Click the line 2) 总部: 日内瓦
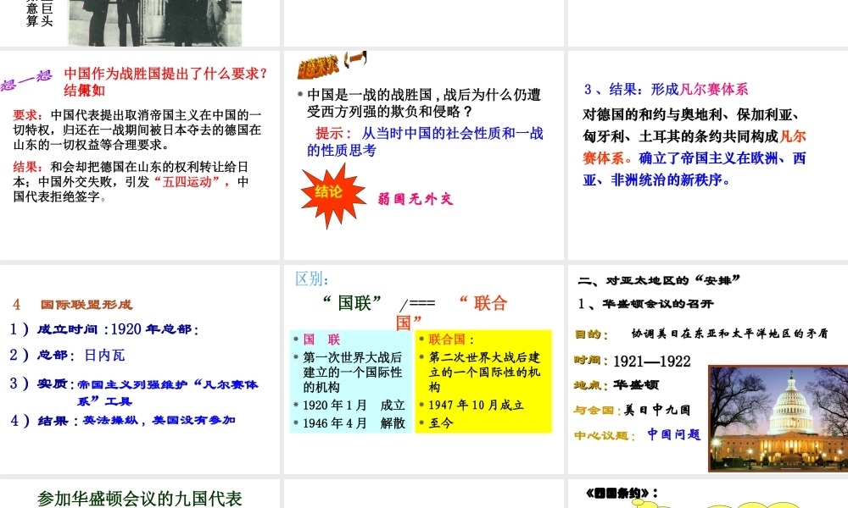Viewport: 848px width, 508px height. (67, 355)
